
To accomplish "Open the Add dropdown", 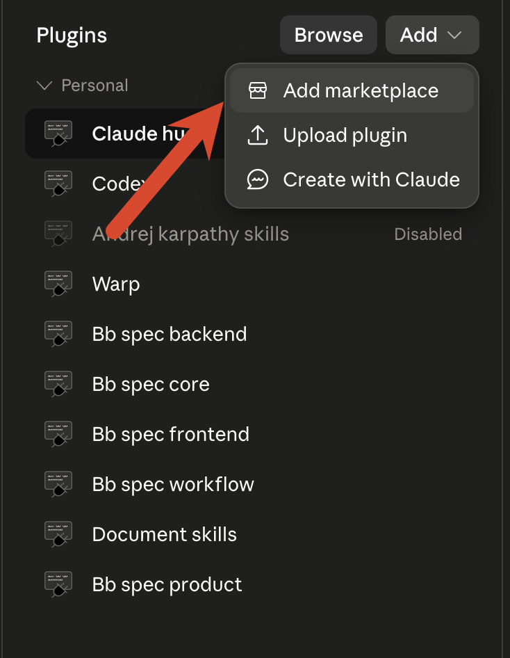I will click(432, 35).
